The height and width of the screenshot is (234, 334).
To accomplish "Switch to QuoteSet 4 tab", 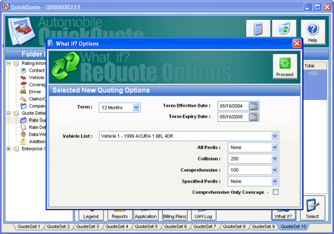I will pos(117,227).
